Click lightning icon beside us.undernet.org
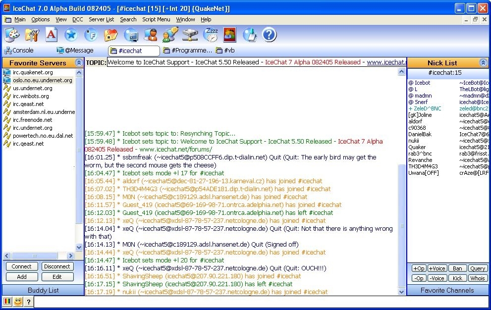The width and height of the screenshot is (491, 310). [7, 88]
